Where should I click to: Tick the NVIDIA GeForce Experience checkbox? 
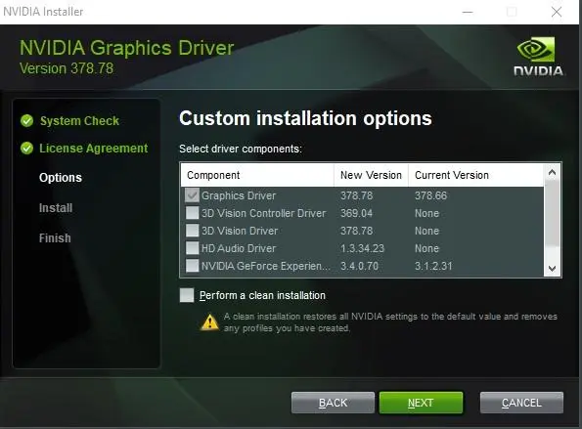tap(192, 266)
